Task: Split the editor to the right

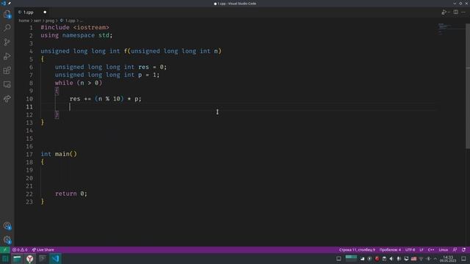Action: point(455,12)
